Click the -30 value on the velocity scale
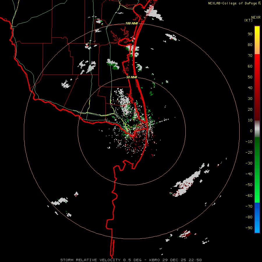262x262 pixels. [x=249, y=163]
